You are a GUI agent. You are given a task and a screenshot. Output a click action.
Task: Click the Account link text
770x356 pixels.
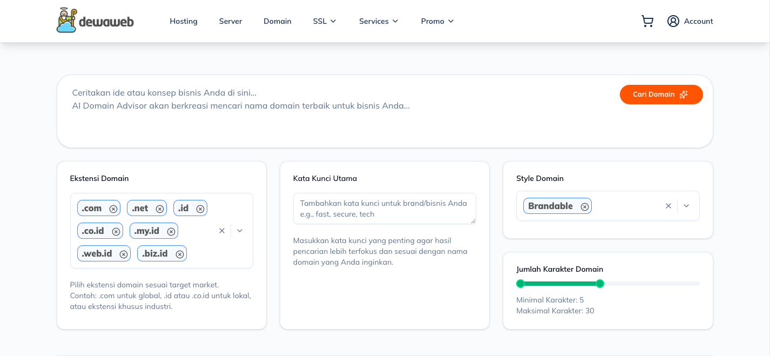point(698,21)
